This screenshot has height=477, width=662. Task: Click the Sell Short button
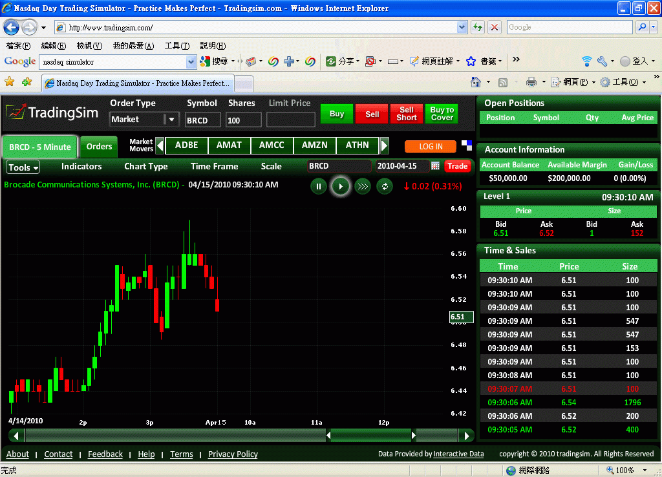coord(407,114)
